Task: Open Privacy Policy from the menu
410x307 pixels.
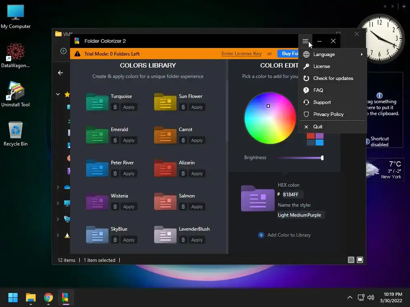Action: pos(333,114)
